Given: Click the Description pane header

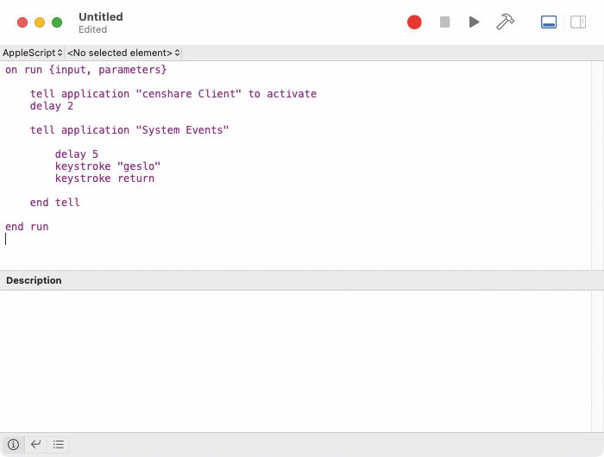Looking at the screenshot, I should 302,280.
